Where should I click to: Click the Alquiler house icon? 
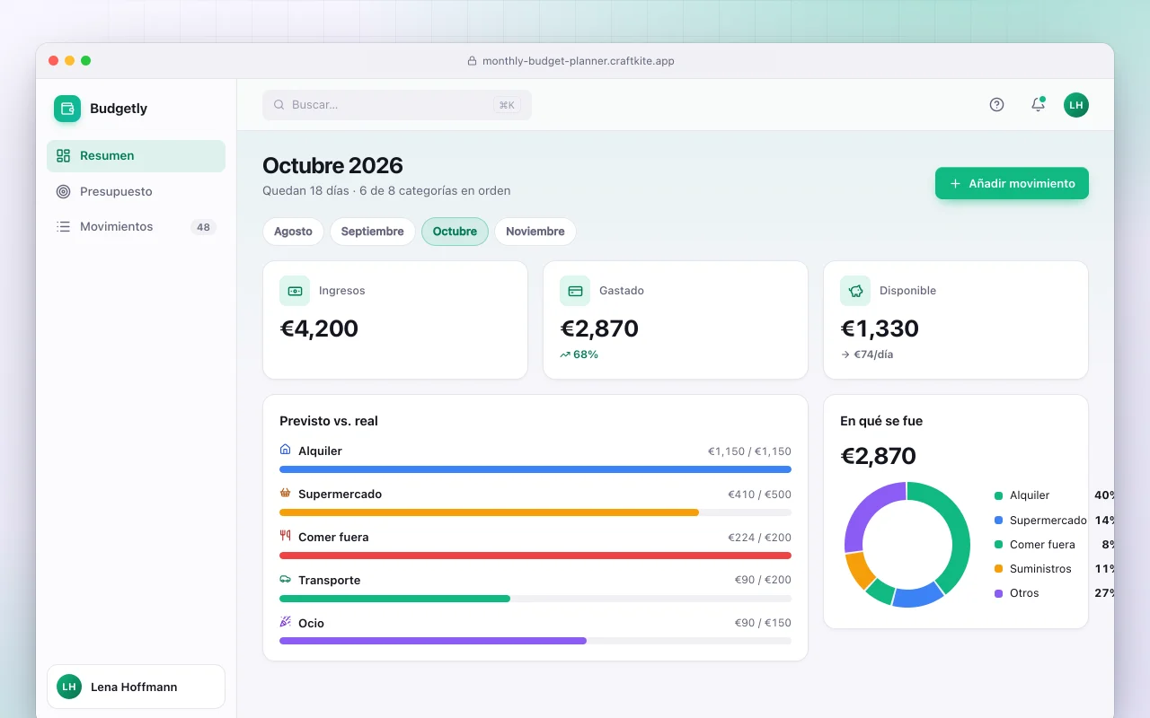(x=286, y=450)
